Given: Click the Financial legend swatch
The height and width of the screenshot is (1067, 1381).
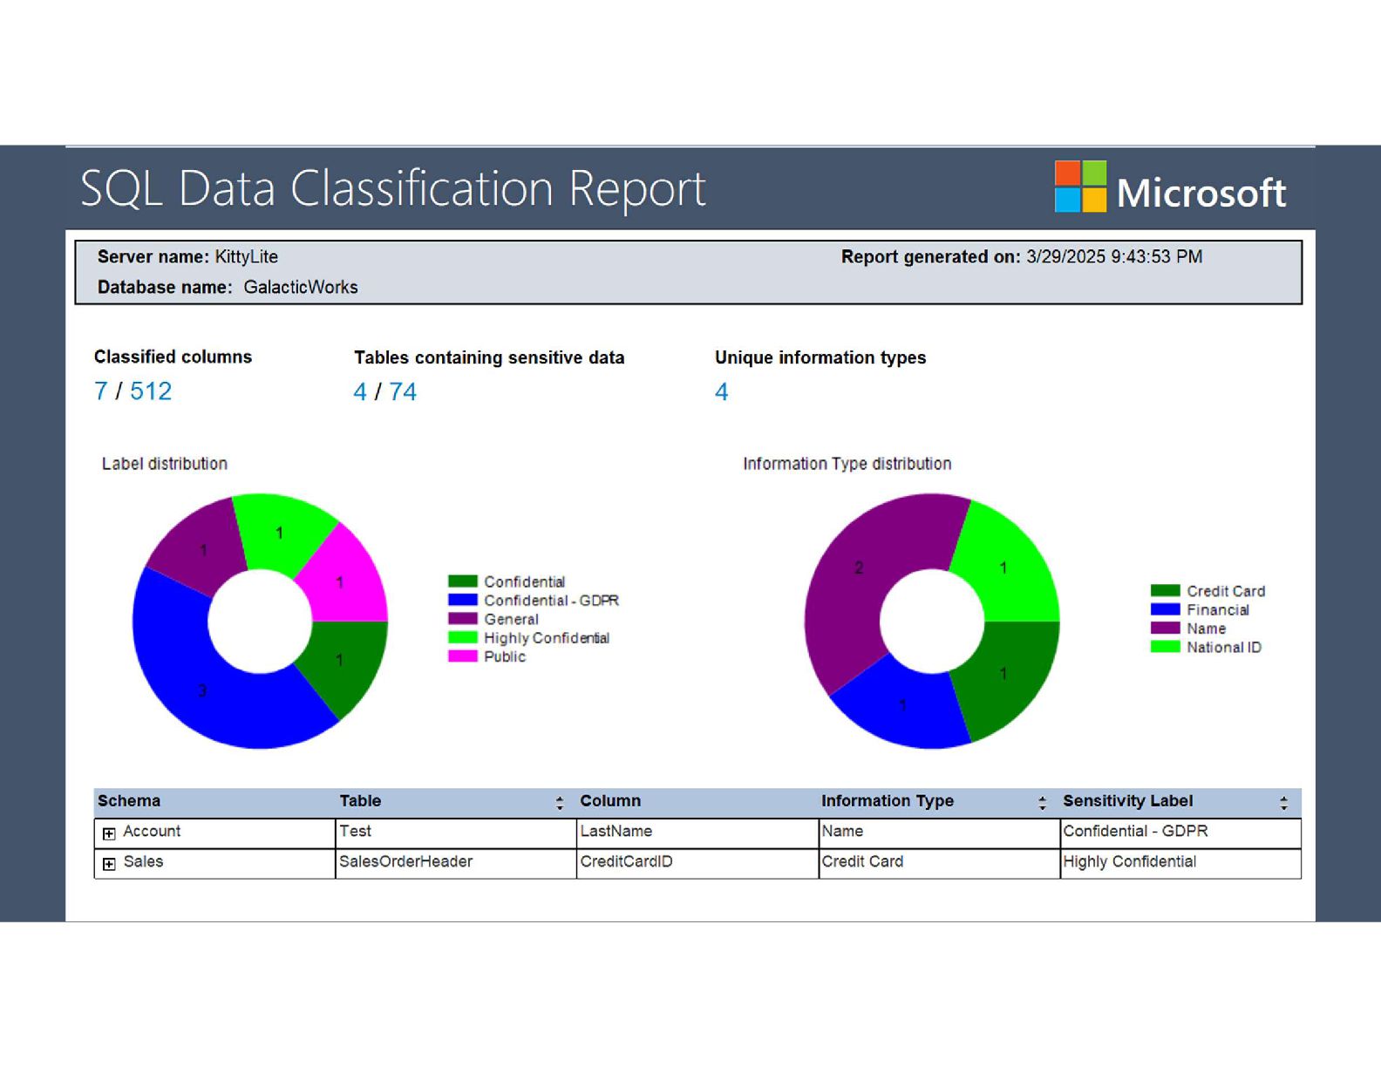Looking at the screenshot, I should coord(1165,609).
